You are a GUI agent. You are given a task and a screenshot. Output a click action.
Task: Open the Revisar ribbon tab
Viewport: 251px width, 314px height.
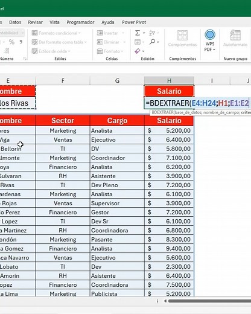(x=35, y=22)
